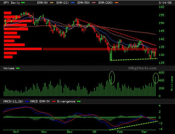
Task: Click the MACD EMA(9) red legend marker
Action: (x=54, y=101)
